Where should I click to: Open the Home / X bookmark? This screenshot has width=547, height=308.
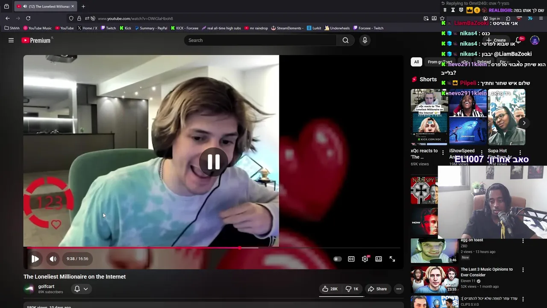87,28
